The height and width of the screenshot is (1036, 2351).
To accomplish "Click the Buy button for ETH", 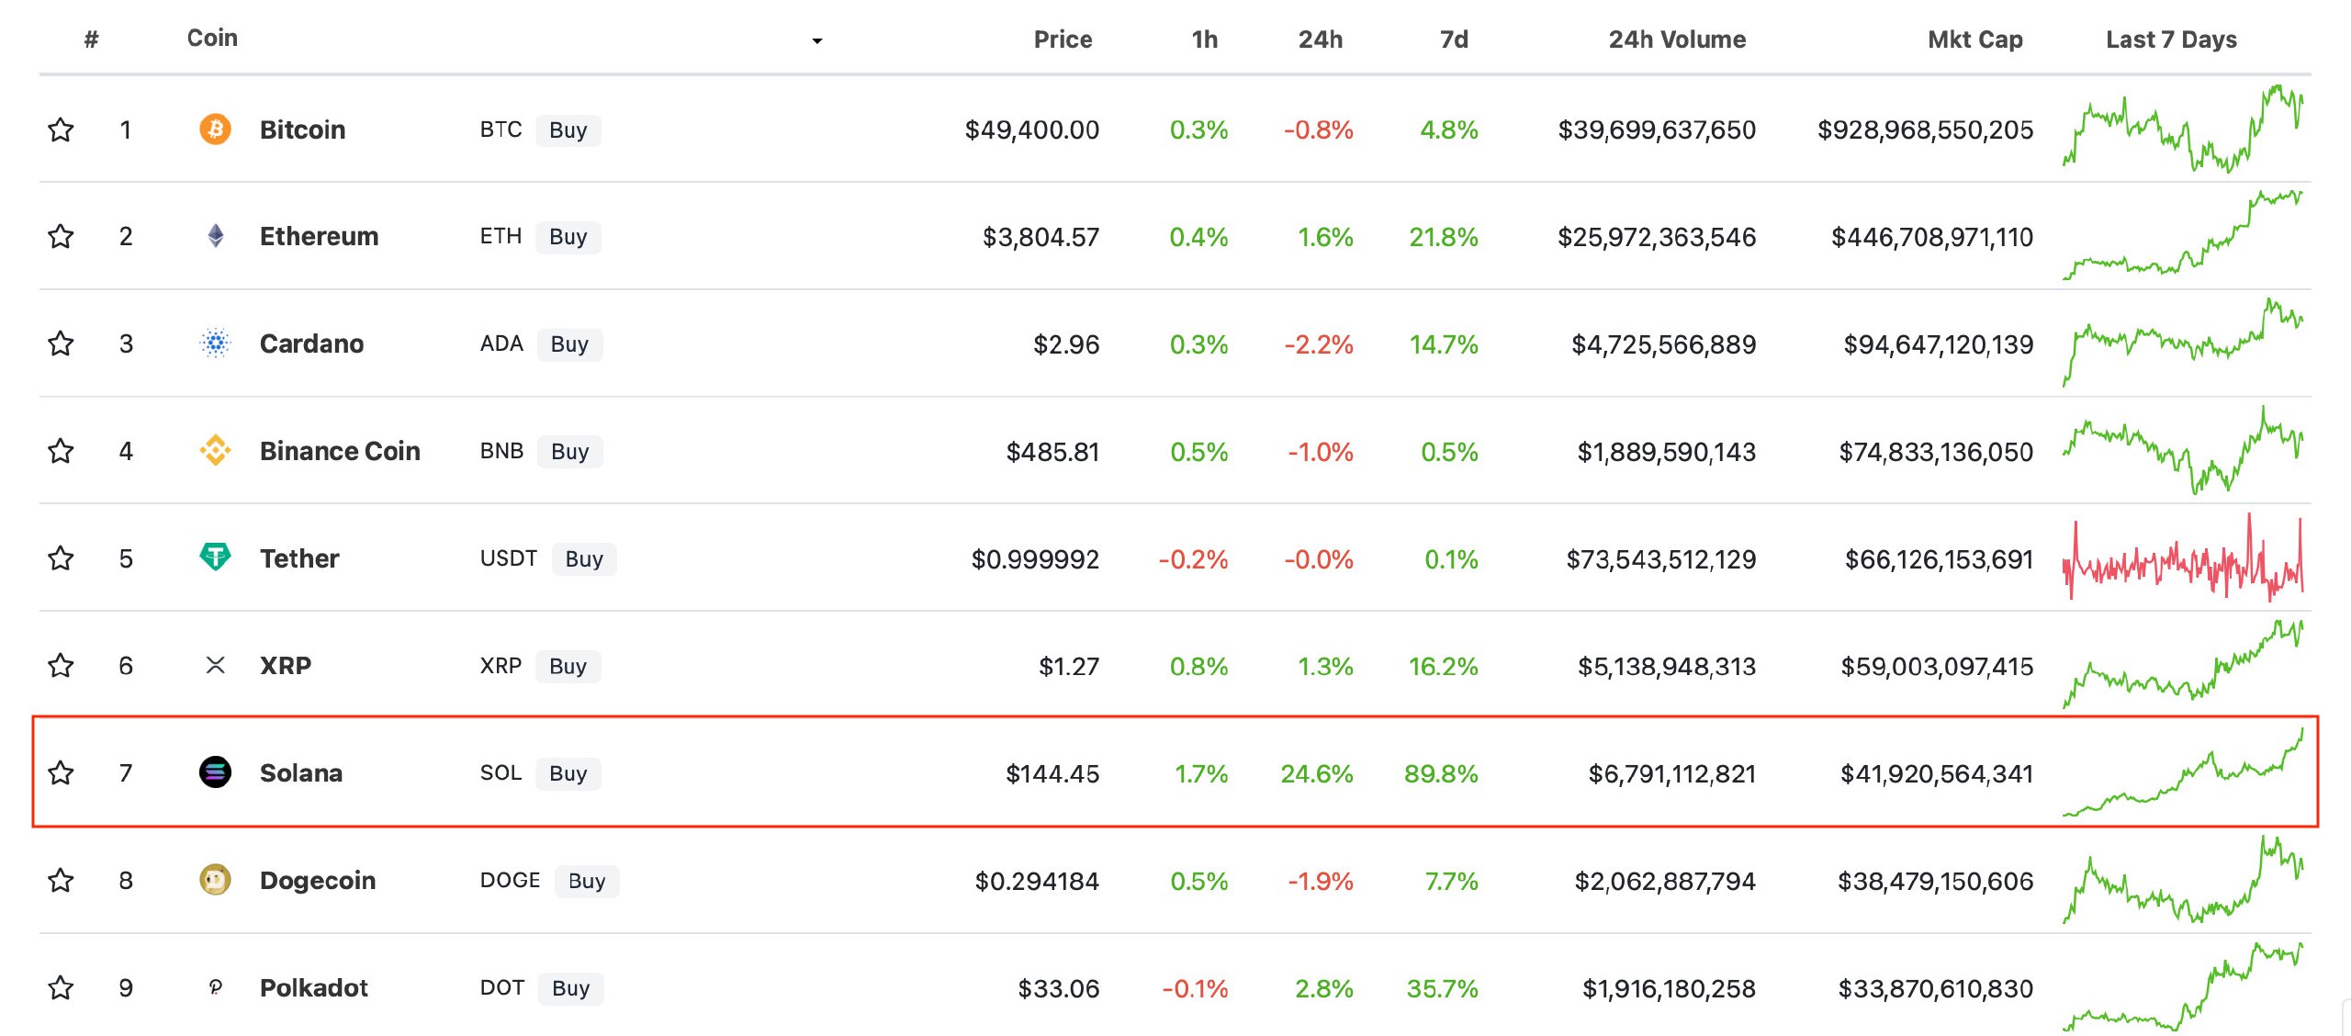I will click(568, 237).
